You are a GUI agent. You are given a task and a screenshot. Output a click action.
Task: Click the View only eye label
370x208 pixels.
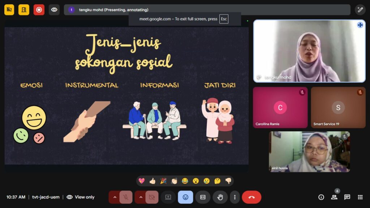[81, 197]
